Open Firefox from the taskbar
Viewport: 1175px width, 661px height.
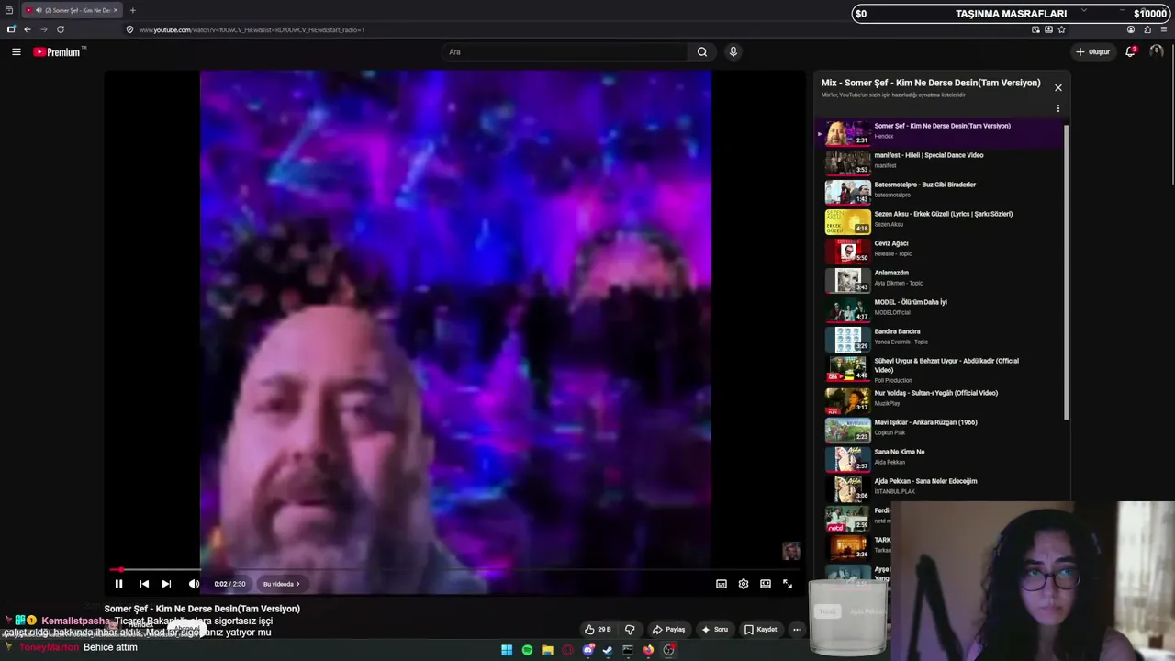pos(648,650)
